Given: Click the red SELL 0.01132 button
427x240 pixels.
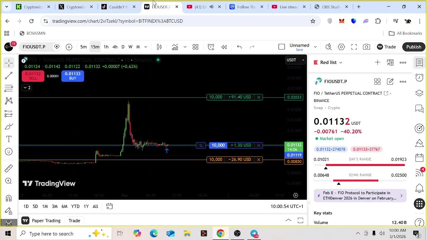Looking at the screenshot, I should point(33,76).
